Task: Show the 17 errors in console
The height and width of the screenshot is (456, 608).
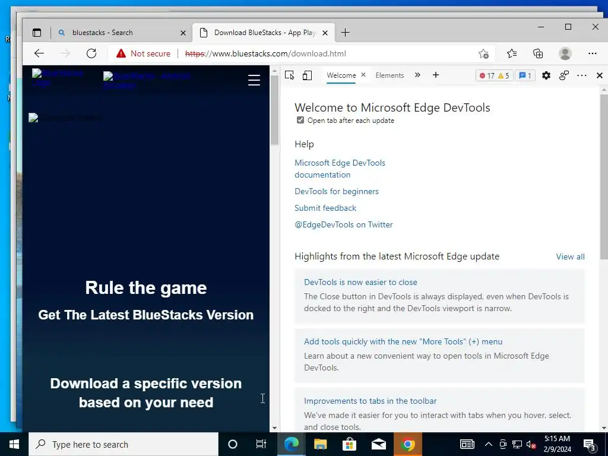Action: pyautogui.click(x=487, y=75)
